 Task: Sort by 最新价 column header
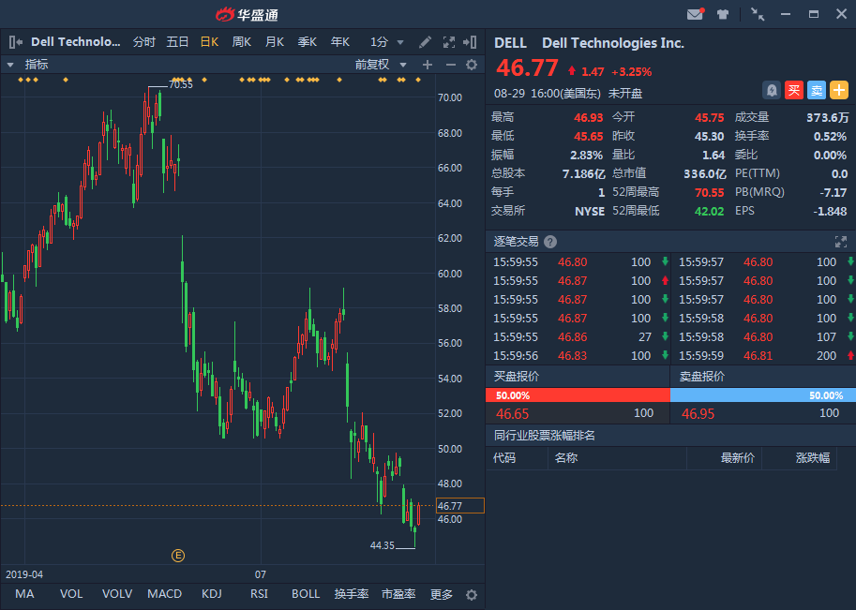point(738,458)
